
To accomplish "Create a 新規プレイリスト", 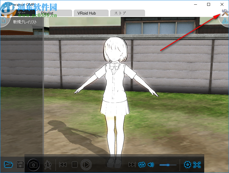I will pyautogui.click(x=25, y=22).
